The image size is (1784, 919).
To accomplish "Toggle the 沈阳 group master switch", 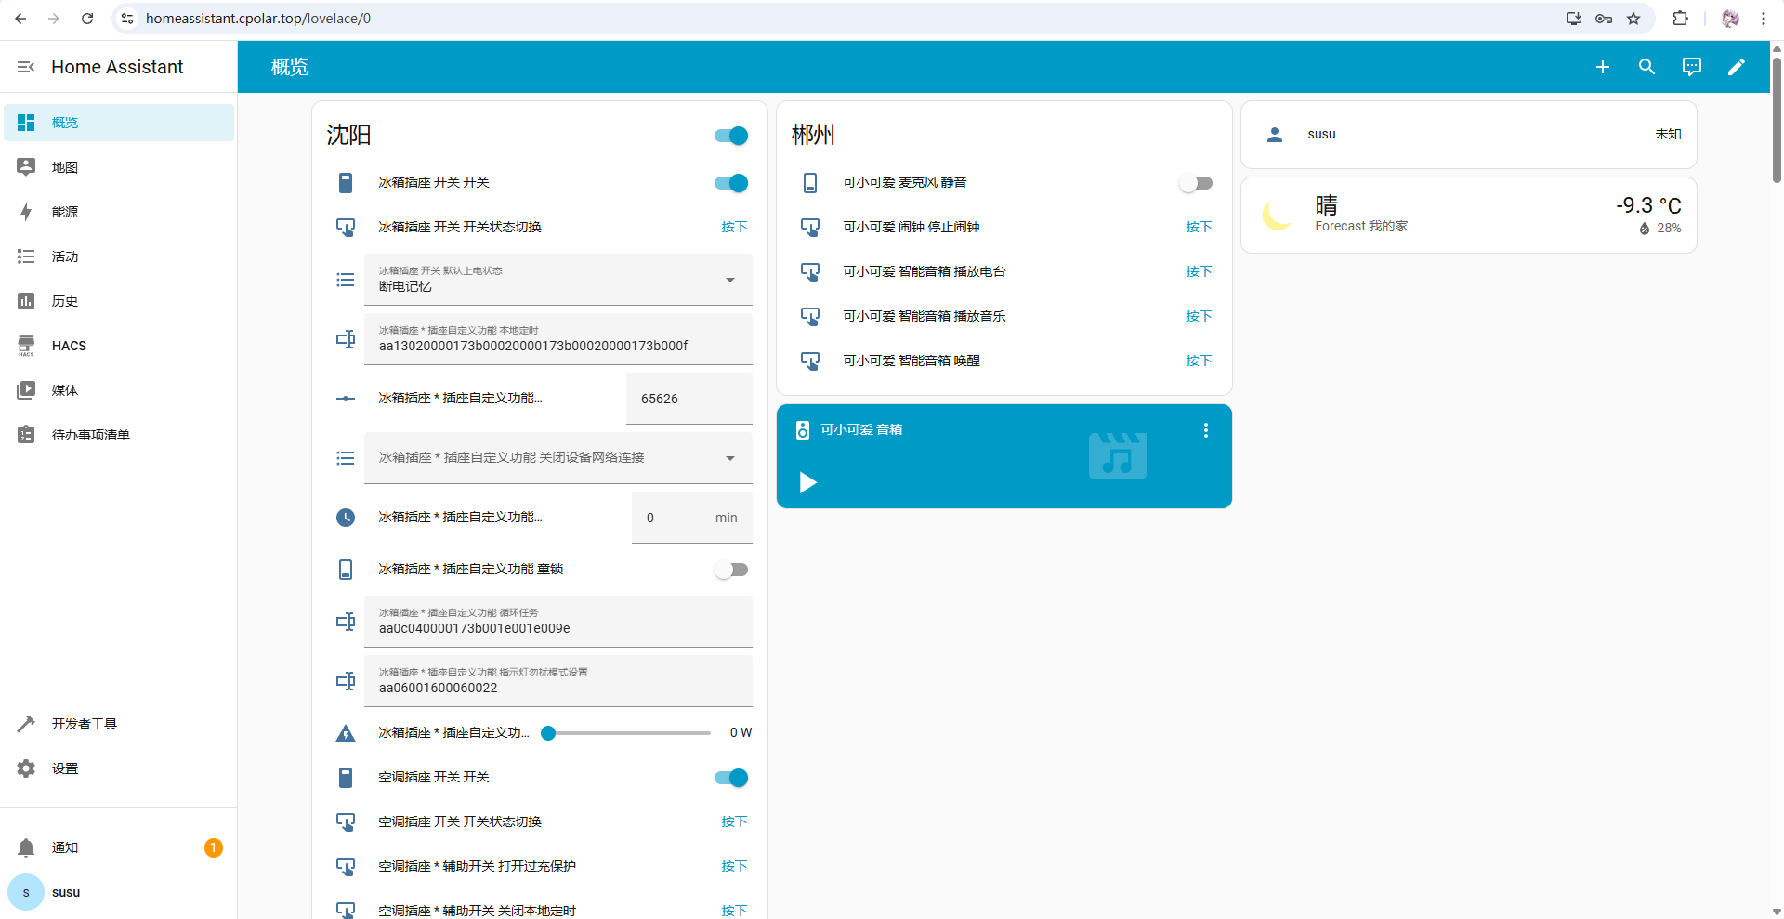I will point(731,136).
